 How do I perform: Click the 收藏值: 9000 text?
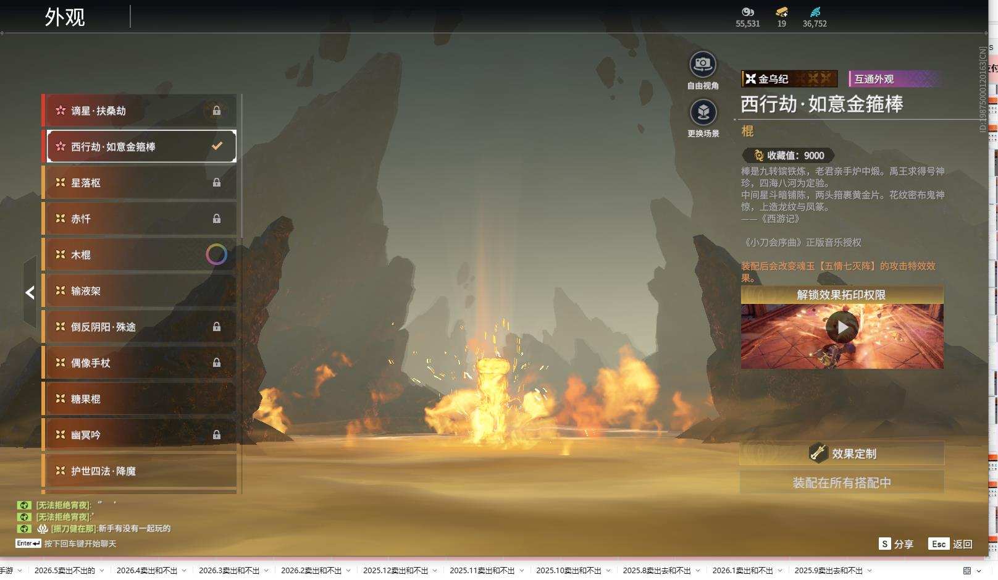click(x=795, y=156)
